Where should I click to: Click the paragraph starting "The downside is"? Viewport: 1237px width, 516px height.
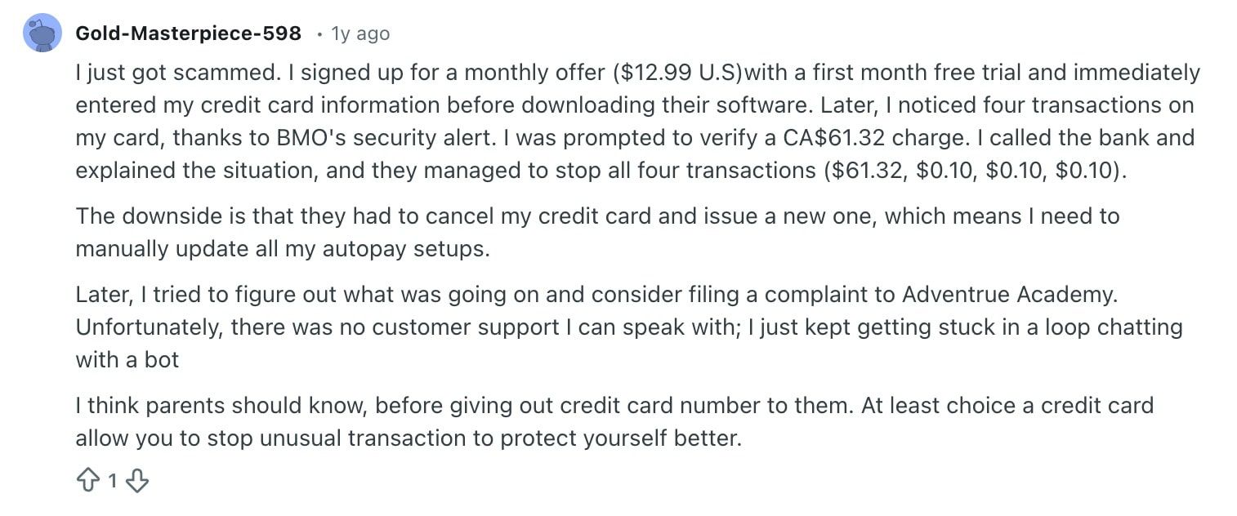596,216
